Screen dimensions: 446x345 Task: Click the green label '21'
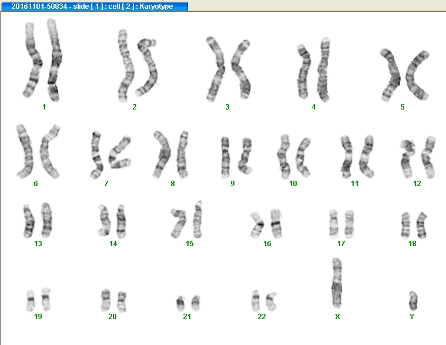click(187, 317)
